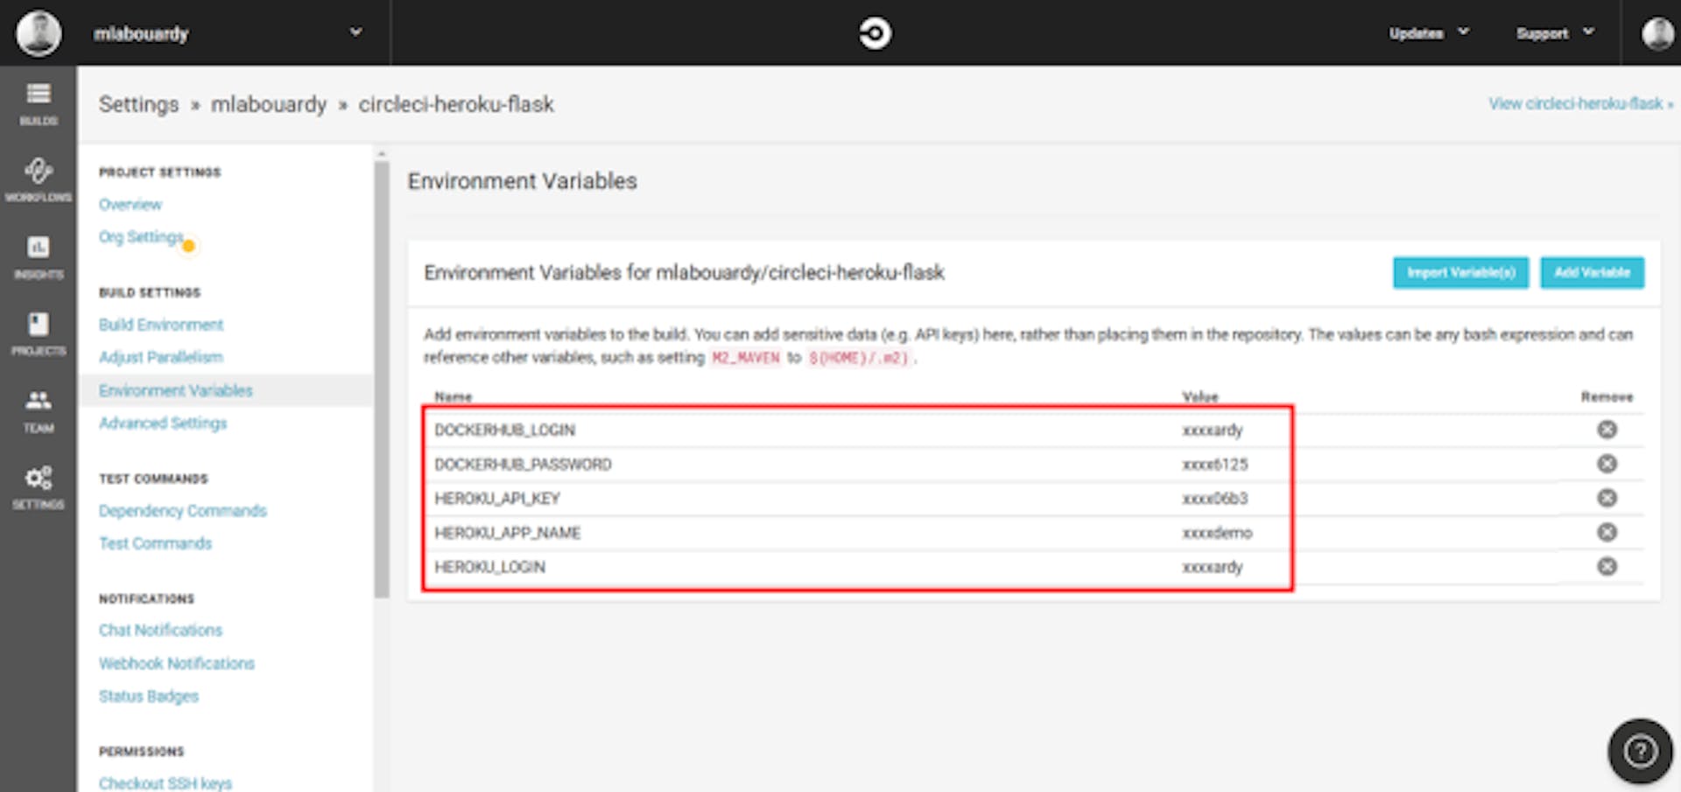Remove the HEROKU_APP_NAME variable

(1607, 531)
